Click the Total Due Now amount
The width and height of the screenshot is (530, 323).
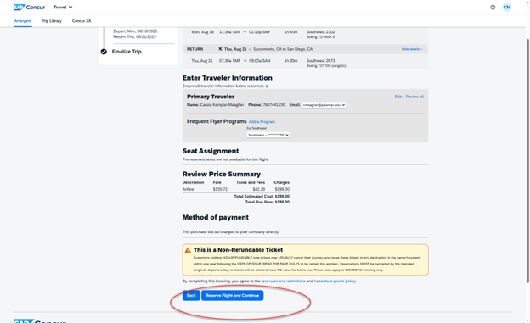click(x=282, y=202)
